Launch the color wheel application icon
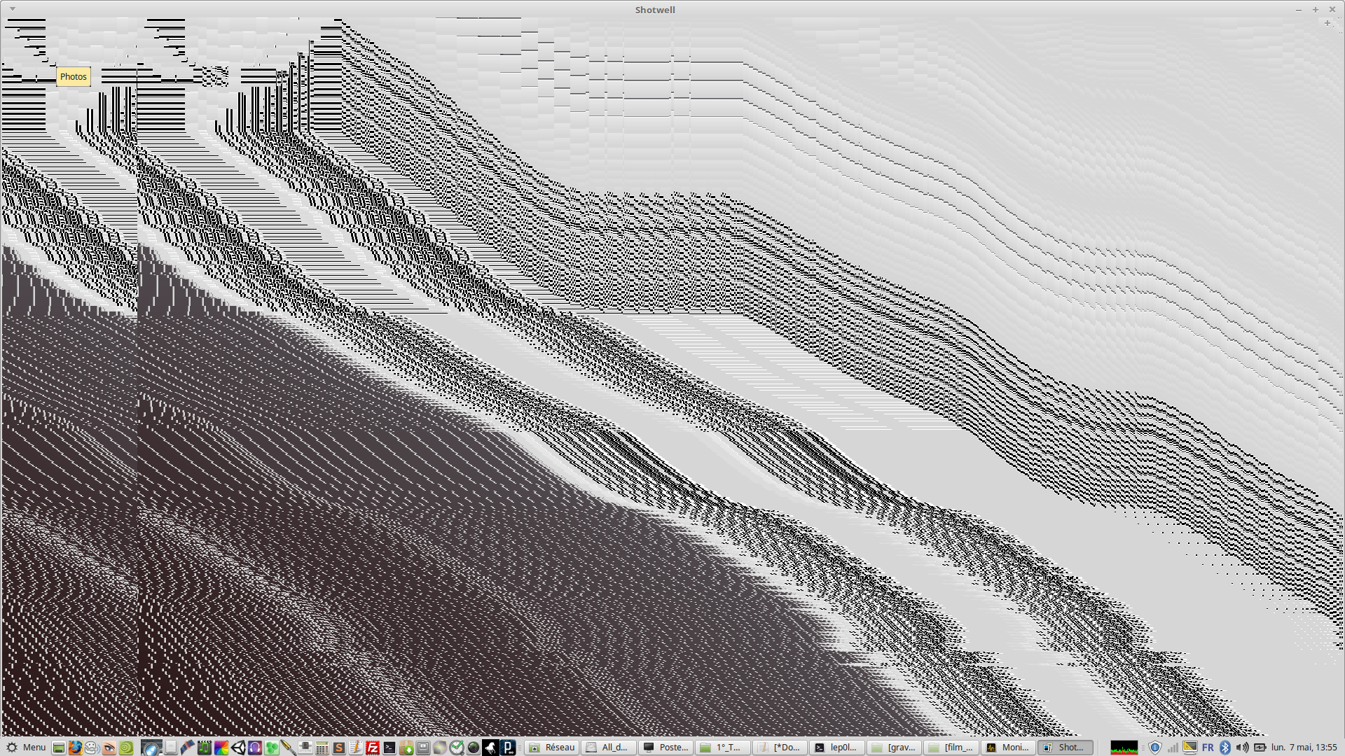Image resolution: width=1345 pixels, height=756 pixels. tap(221, 748)
